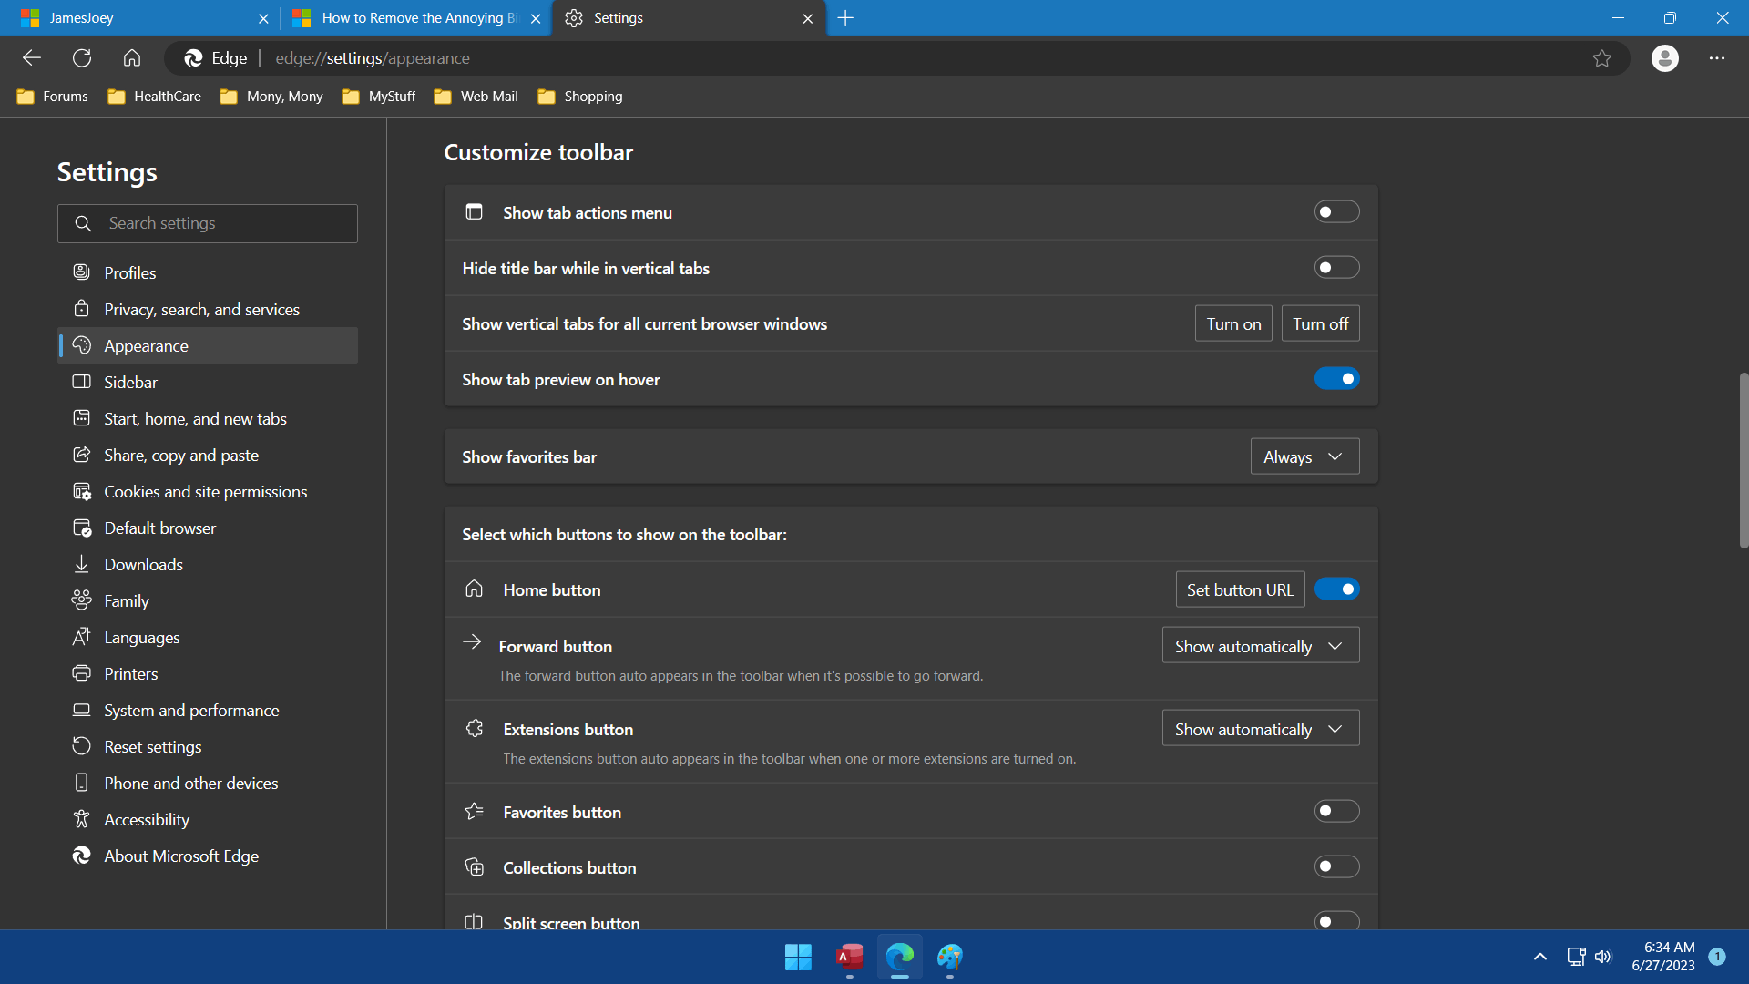Enable the Favorites button toggle
This screenshot has height=984, width=1749.
click(x=1335, y=812)
